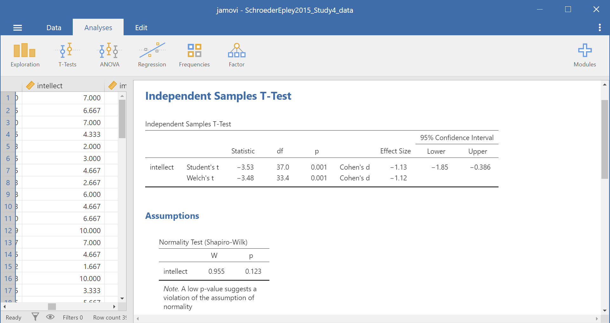The width and height of the screenshot is (610, 323).
Task: Toggle the eye visibility icon for filters
Action: click(x=50, y=317)
